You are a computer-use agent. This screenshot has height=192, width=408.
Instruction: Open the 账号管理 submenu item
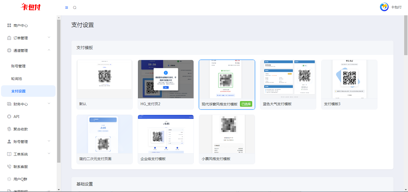pyautogui.click(x=18, y=66)
